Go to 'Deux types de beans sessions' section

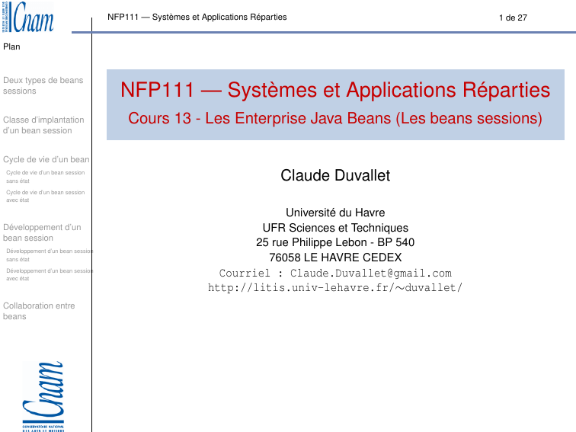point(43,85)
